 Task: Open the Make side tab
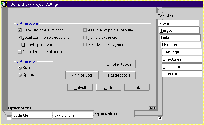point(179,23)
